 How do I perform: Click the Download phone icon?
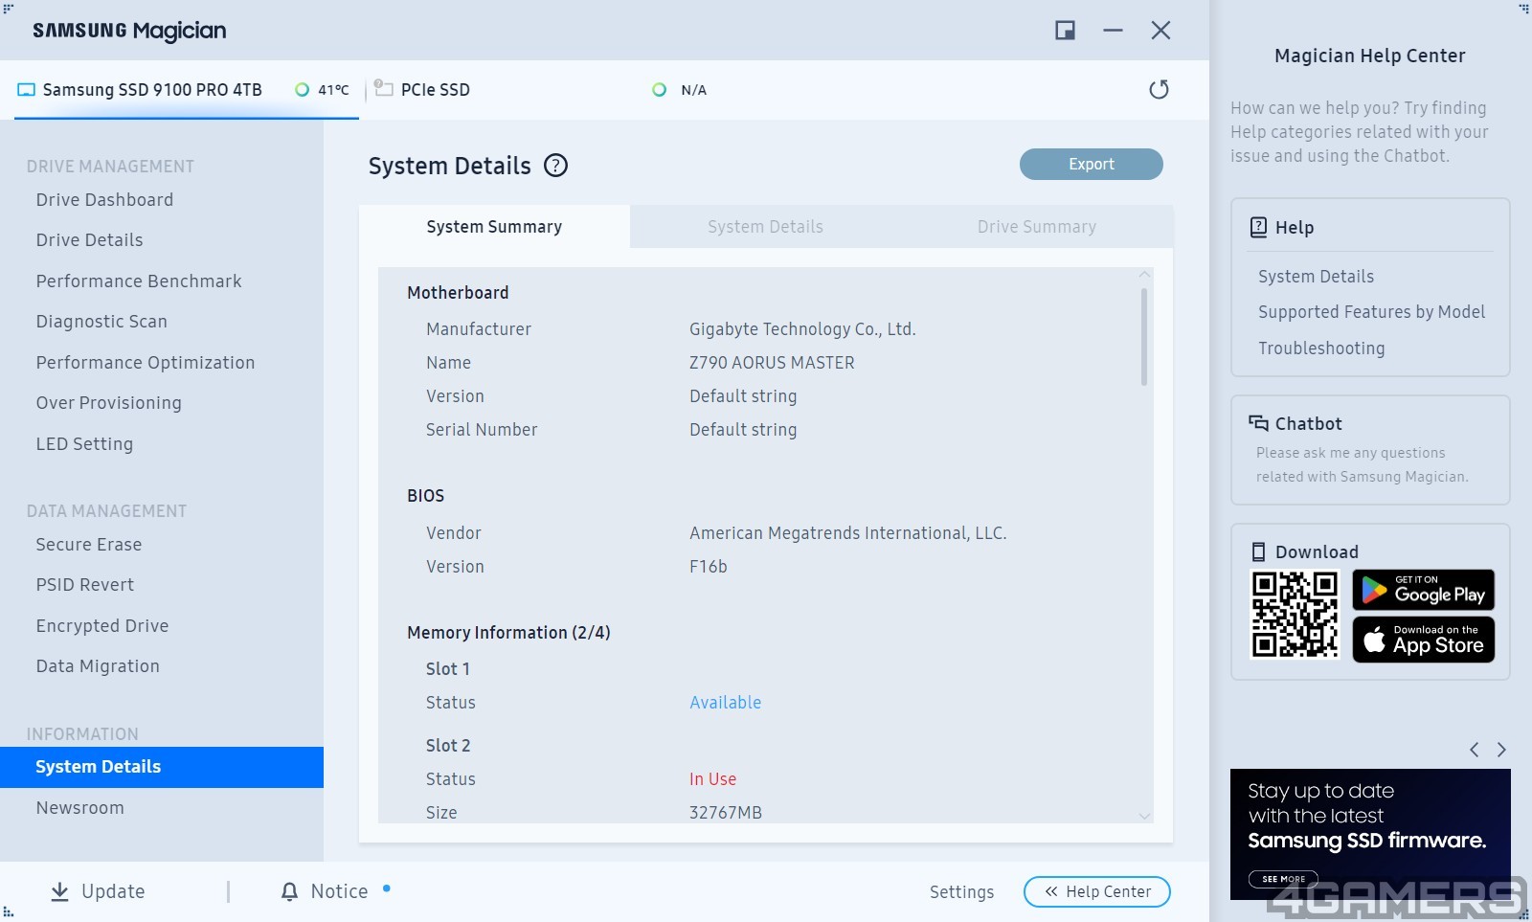tap(1258, 551)
